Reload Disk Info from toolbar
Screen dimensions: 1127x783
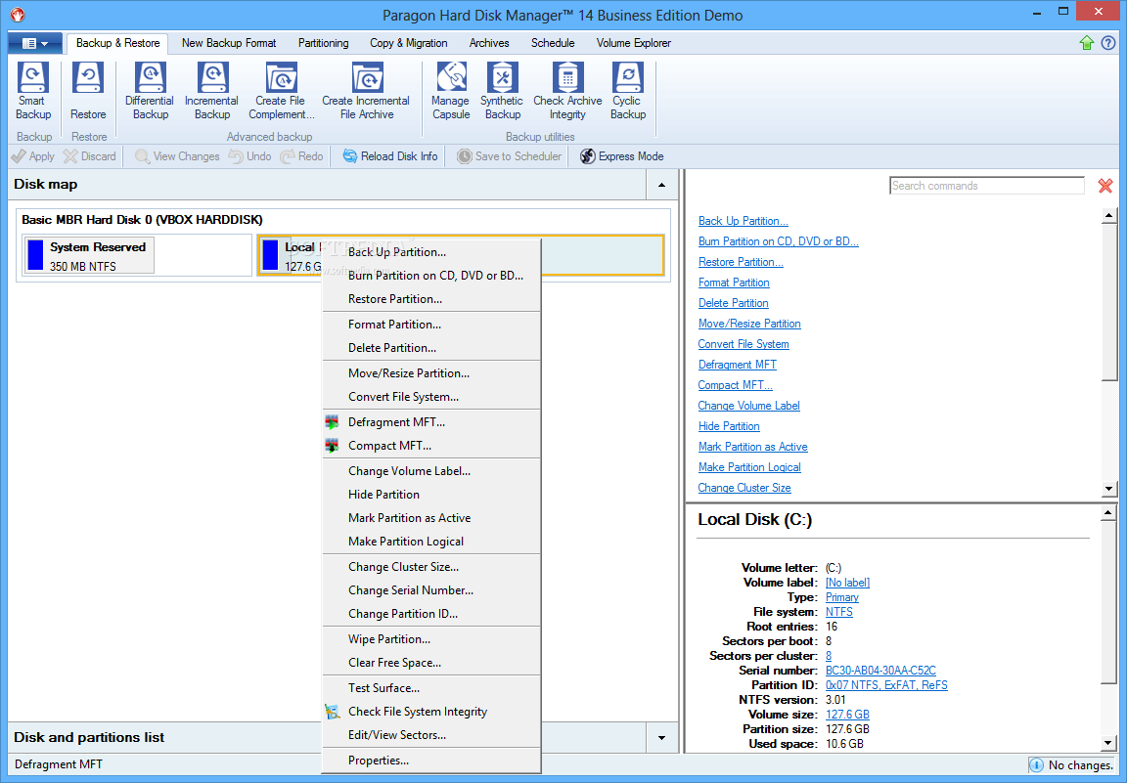(389, 155)
